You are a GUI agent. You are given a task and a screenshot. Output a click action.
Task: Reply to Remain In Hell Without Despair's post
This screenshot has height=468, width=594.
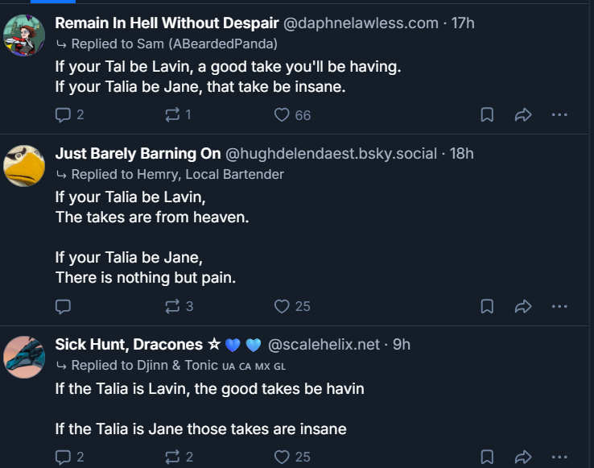point(63,115)
